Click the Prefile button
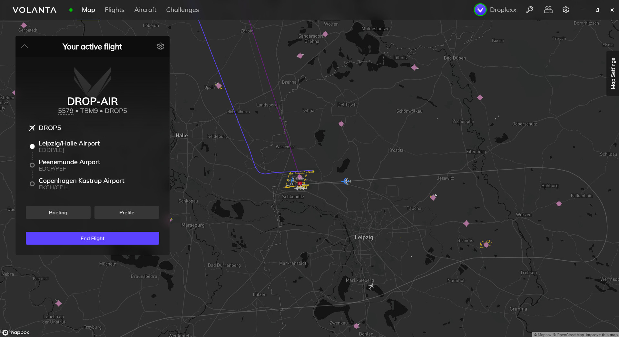This screenshot has width=619, height=337. click(127, 212)
